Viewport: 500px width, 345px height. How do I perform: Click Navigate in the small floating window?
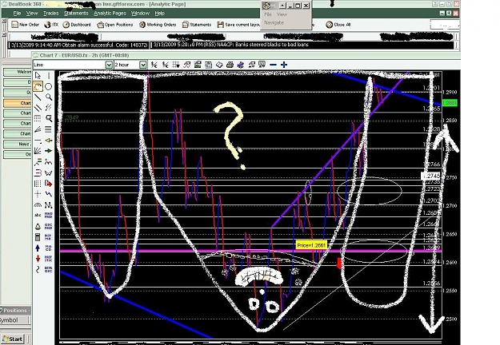pos(274,22)
